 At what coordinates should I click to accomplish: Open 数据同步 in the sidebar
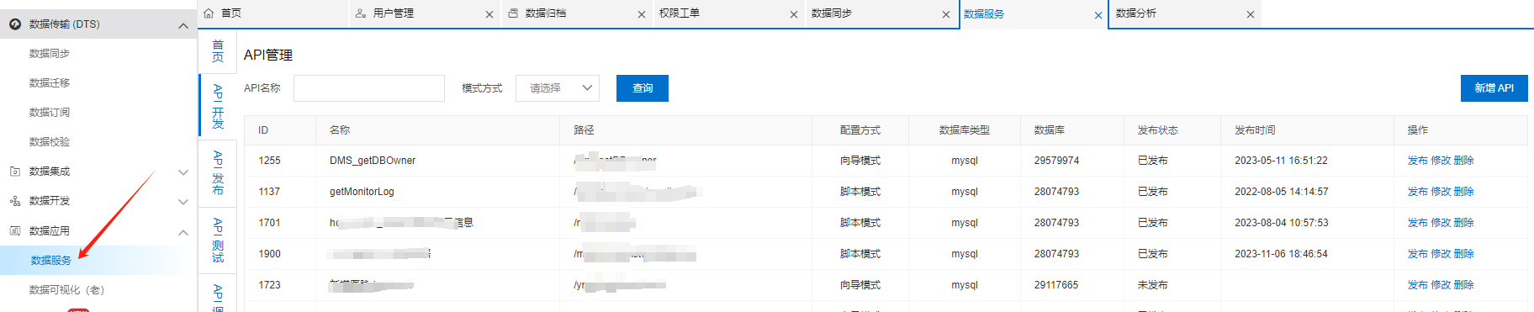tap(50, 54)
